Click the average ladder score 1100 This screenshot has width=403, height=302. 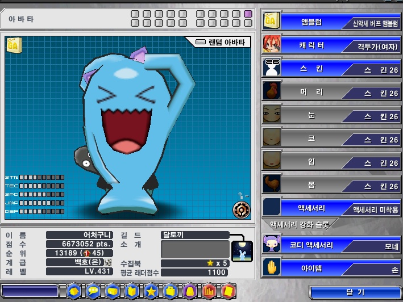coord(194,272)
